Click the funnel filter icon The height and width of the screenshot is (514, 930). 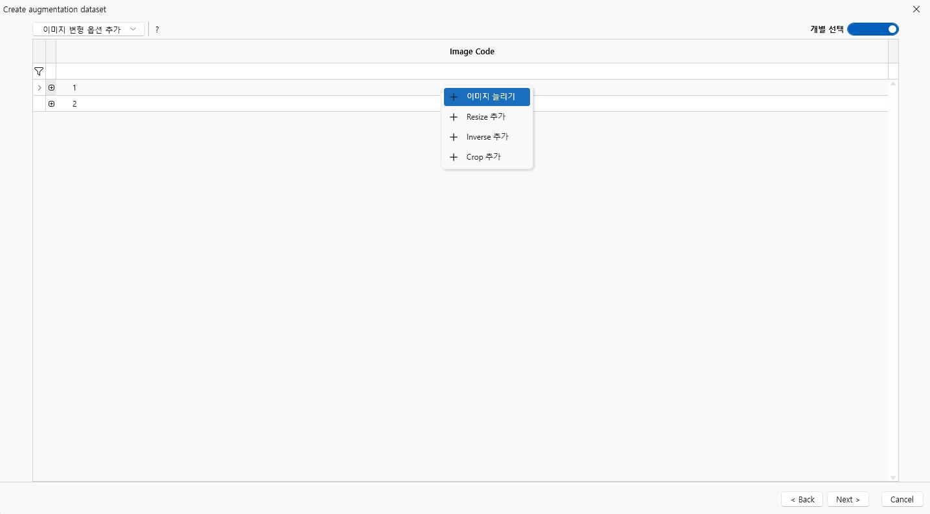click(39, 71)
